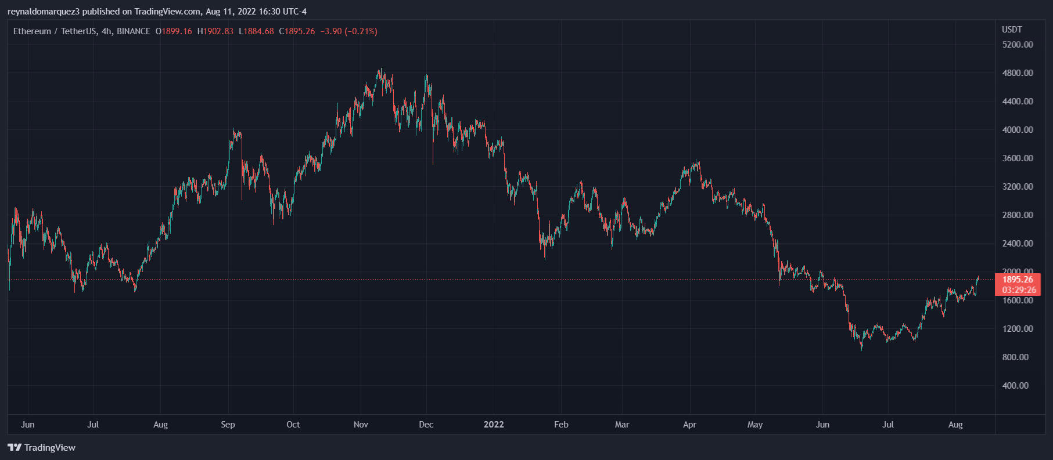Image resolution: width=1053 pixels, height=460 pixels.
Task: Click the Dec label on time axis
Action: [x=426, y=425]
